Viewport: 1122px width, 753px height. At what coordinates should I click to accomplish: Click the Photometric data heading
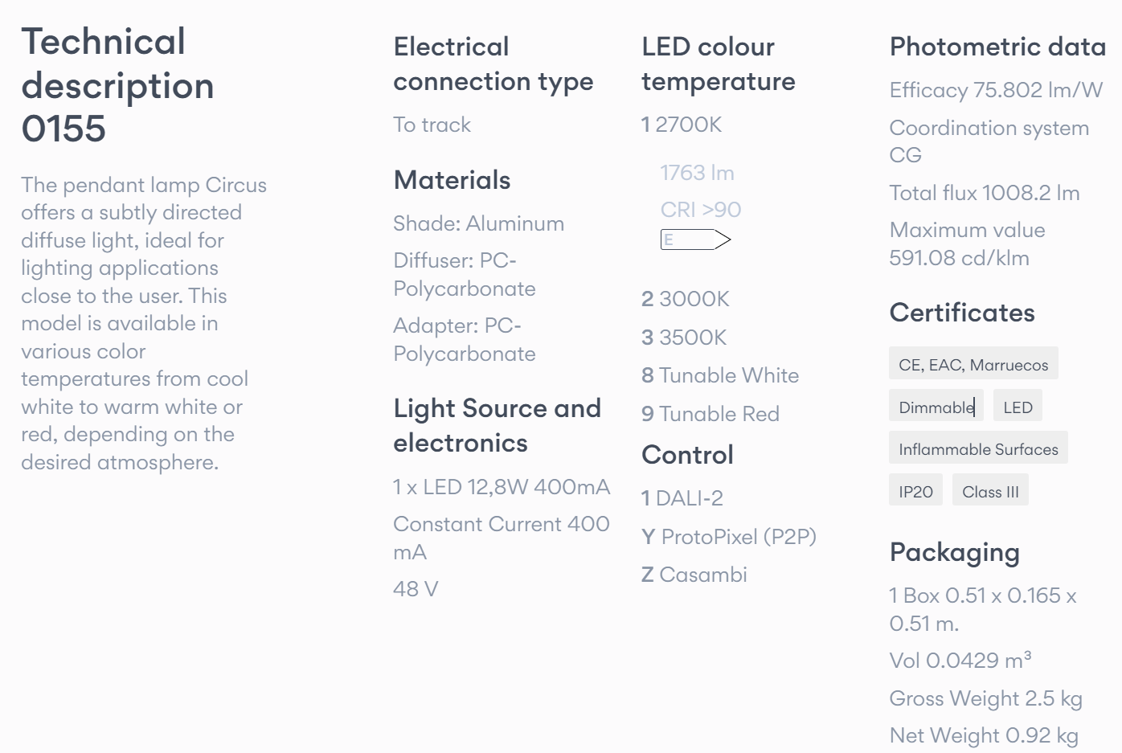[x=997, y=47]
